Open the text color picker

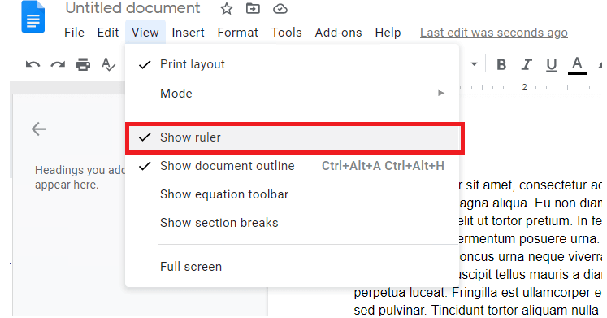577,65
